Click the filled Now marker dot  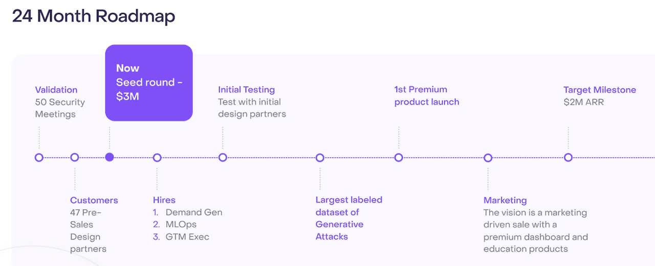tap(110, 157)
